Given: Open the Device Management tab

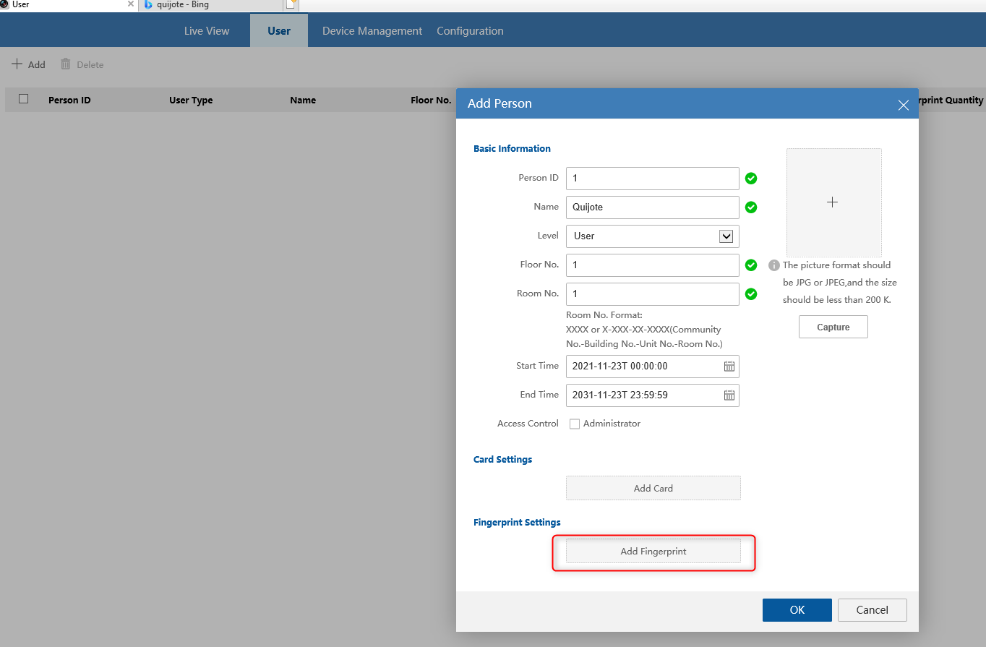Looking at the screenshot, I should [x=372, y=31].
